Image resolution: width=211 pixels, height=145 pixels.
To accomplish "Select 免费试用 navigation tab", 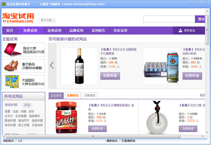I will coord(30,31).
